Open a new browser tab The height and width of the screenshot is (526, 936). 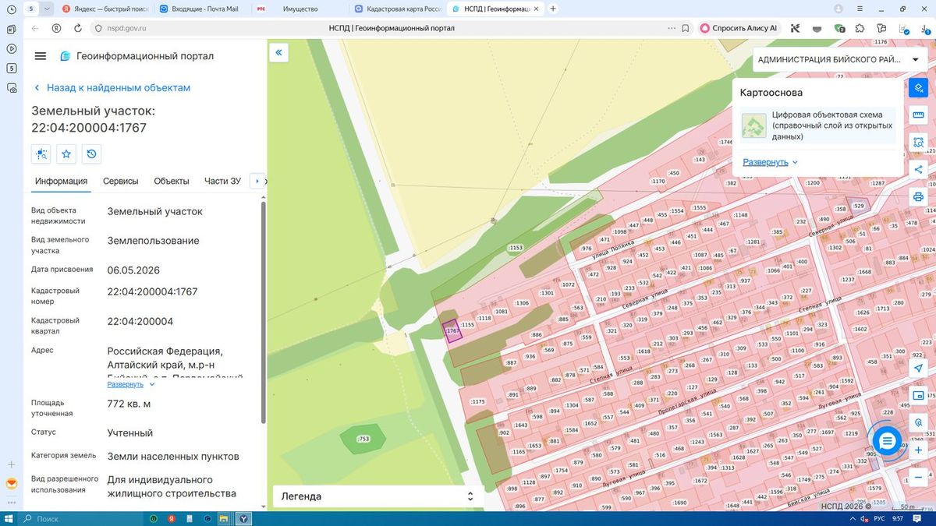553,9
